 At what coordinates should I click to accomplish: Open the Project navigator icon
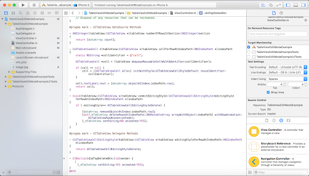[x=6, y=13]
